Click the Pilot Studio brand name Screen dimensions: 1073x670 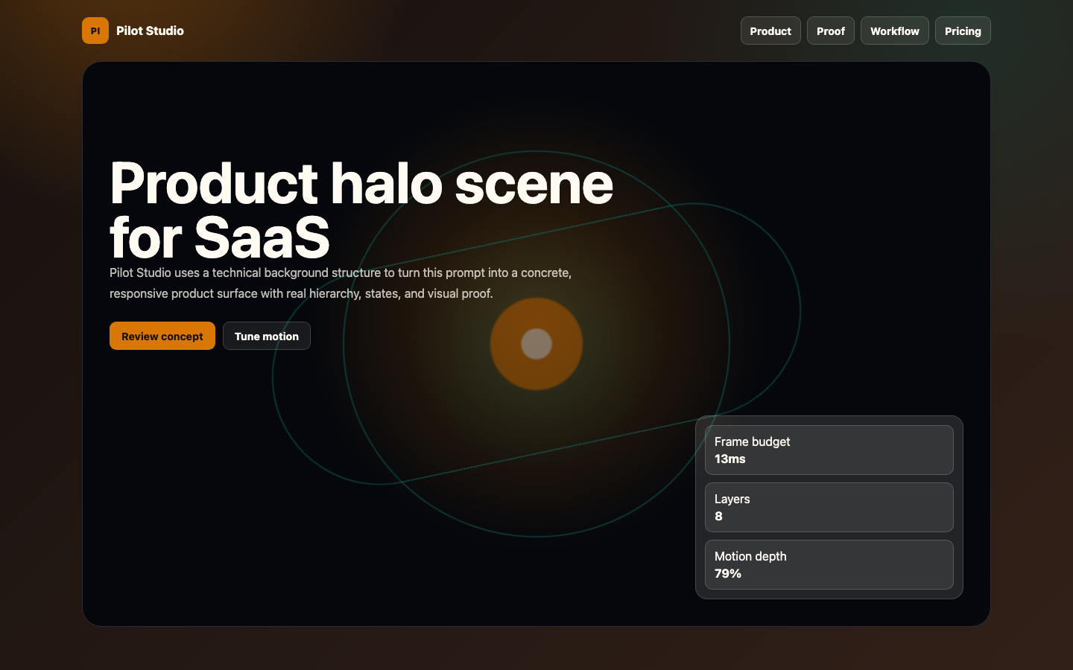[x=150, y=31]
